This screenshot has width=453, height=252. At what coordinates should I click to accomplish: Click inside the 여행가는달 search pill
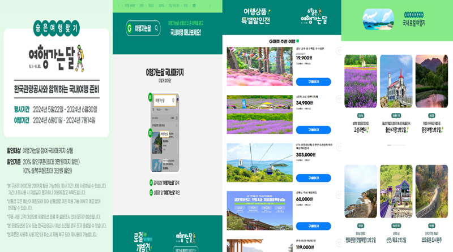click(x=143, y=28)
